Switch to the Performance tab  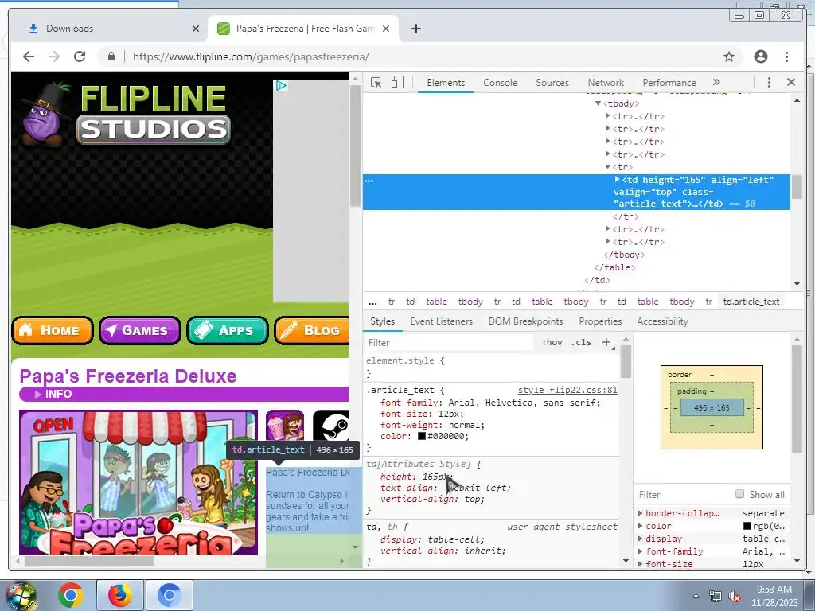669,83
